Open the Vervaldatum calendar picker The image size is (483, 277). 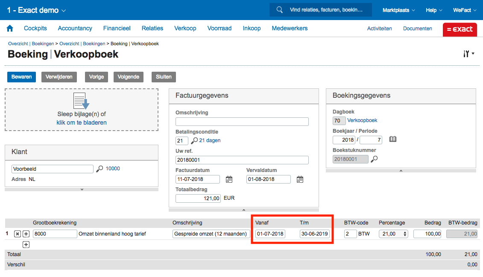(x=300, y=179)
